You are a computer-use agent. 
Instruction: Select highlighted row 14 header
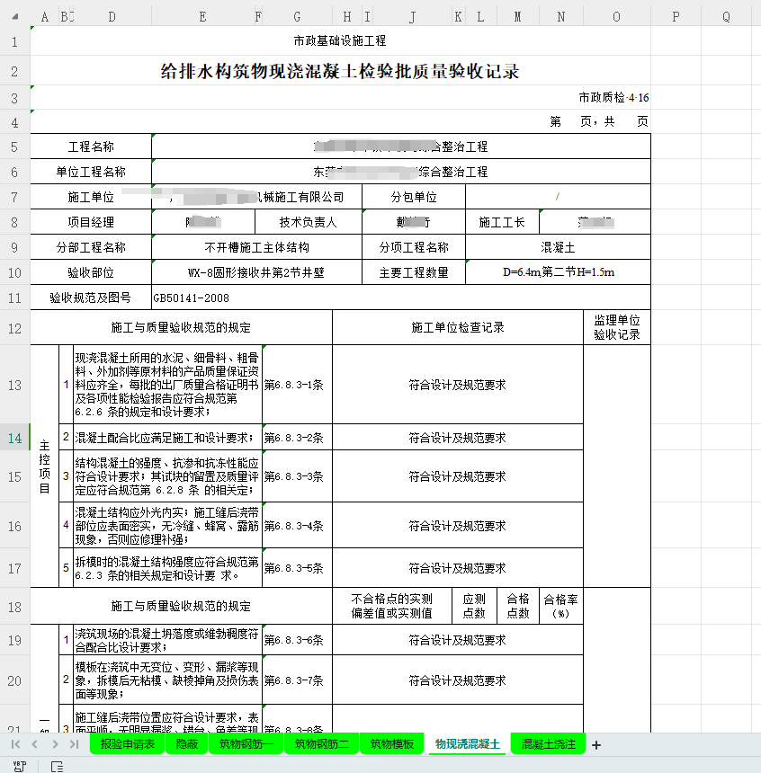14,438
